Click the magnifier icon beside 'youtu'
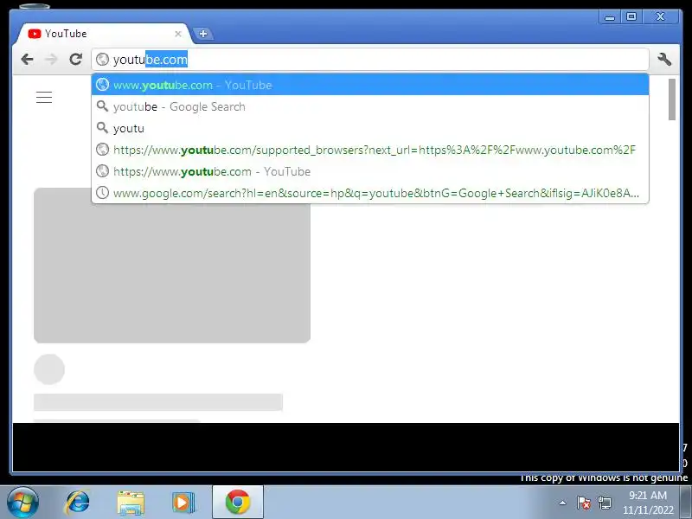The width and height of the screenshot is (692, 519). [102, 128]
